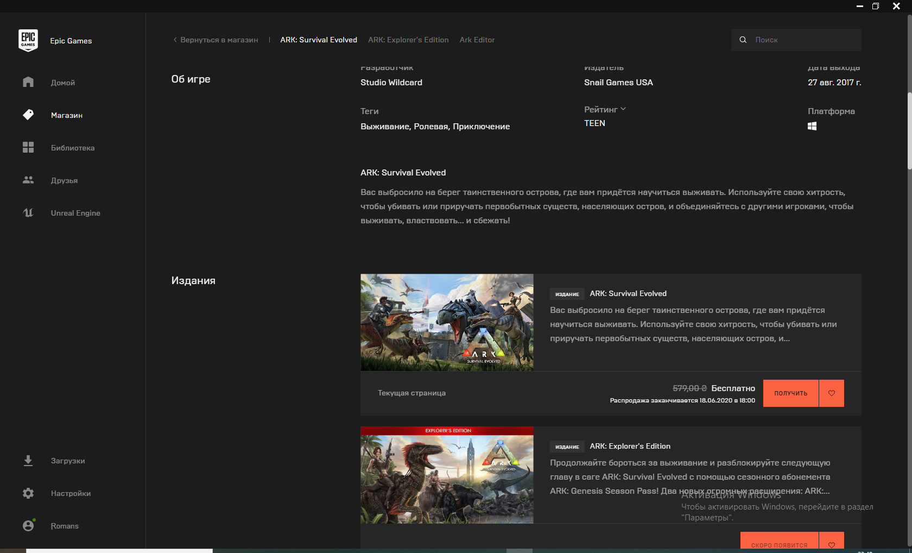
Task: Expand the Рейтинг dropdown arrow
Action: coord(623,109)
